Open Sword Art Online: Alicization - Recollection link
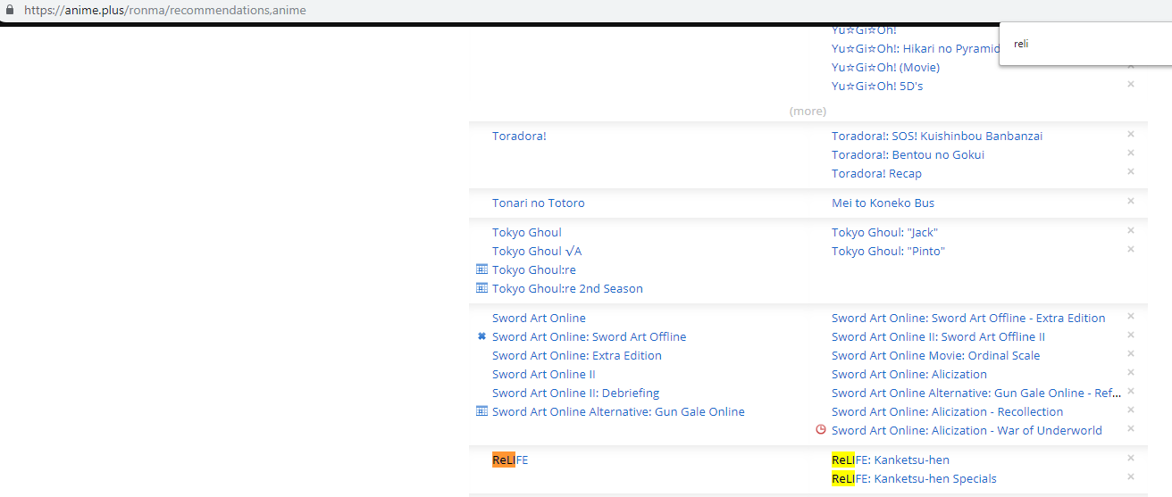 click(947, 411)
